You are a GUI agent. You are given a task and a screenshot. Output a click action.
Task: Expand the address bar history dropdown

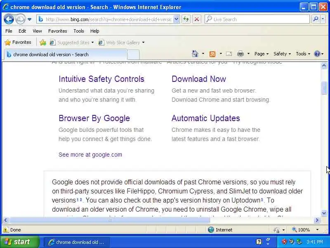click(x=177, y=19)
